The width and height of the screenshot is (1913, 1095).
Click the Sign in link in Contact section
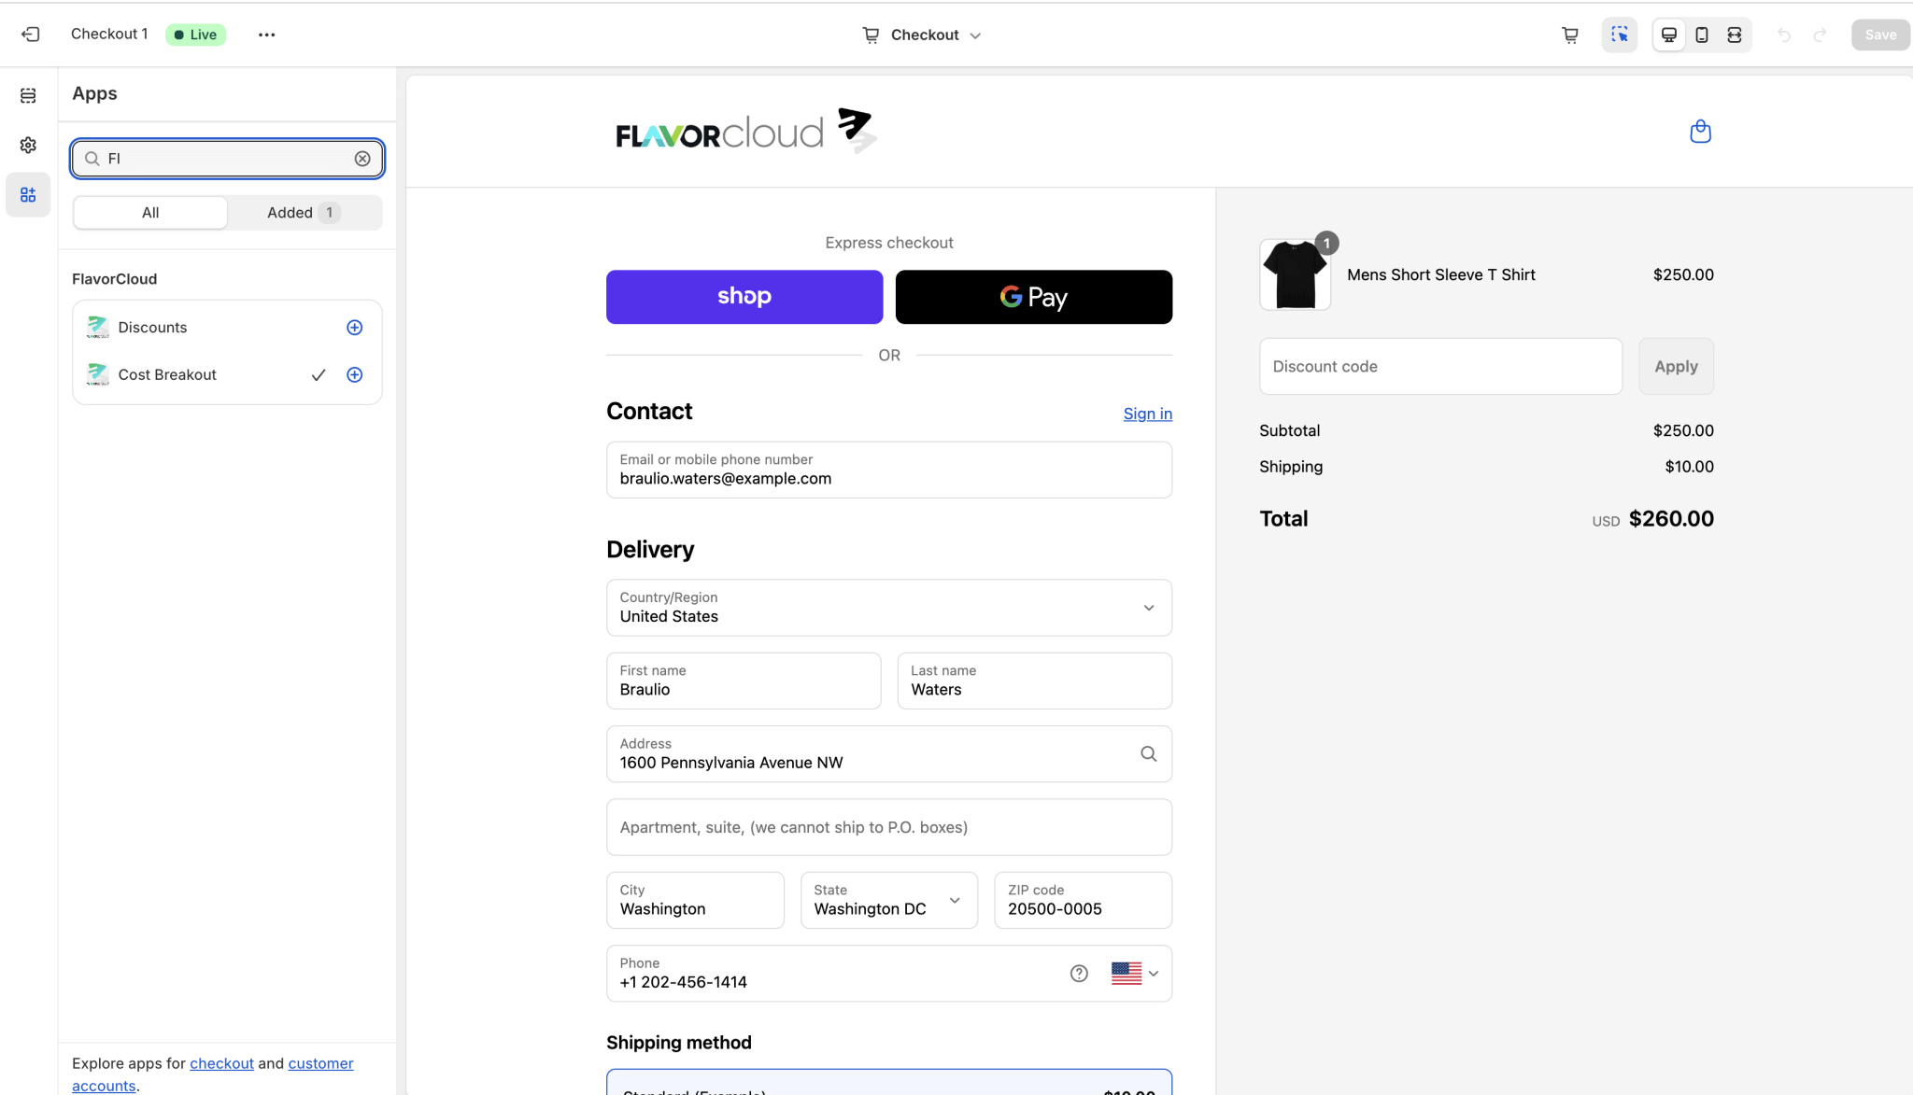1147,414
